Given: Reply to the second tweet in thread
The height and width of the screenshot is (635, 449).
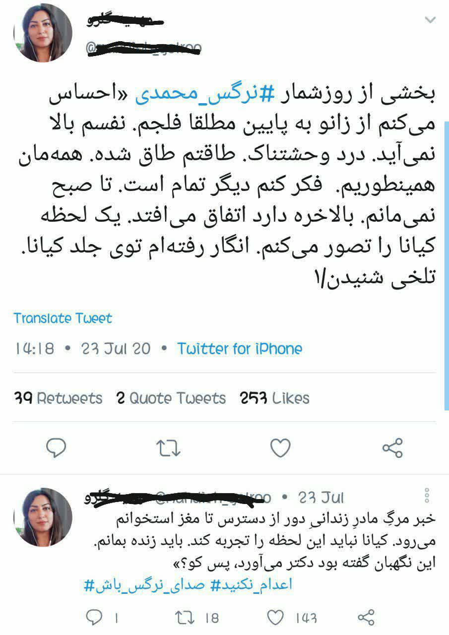Looking at the screenshot, I should pyautogui.click(x=94, y=618).
